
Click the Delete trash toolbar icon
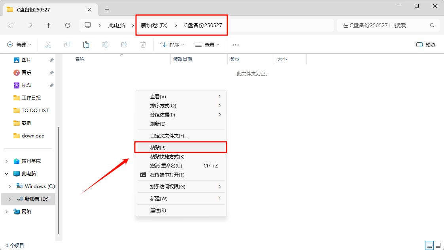coord(143,45)
